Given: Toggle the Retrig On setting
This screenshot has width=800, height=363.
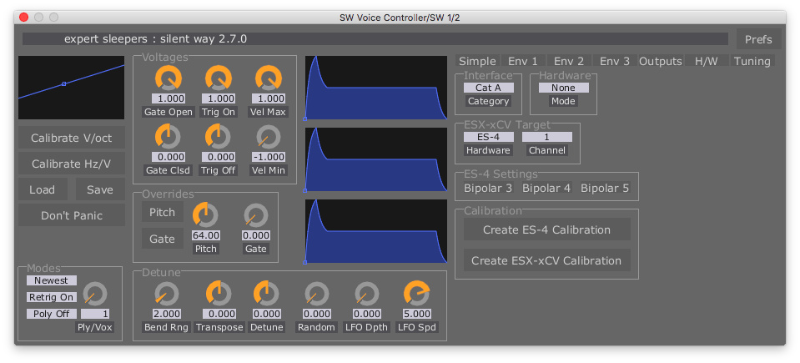Looking at the screenshot, I should point(52,297).
